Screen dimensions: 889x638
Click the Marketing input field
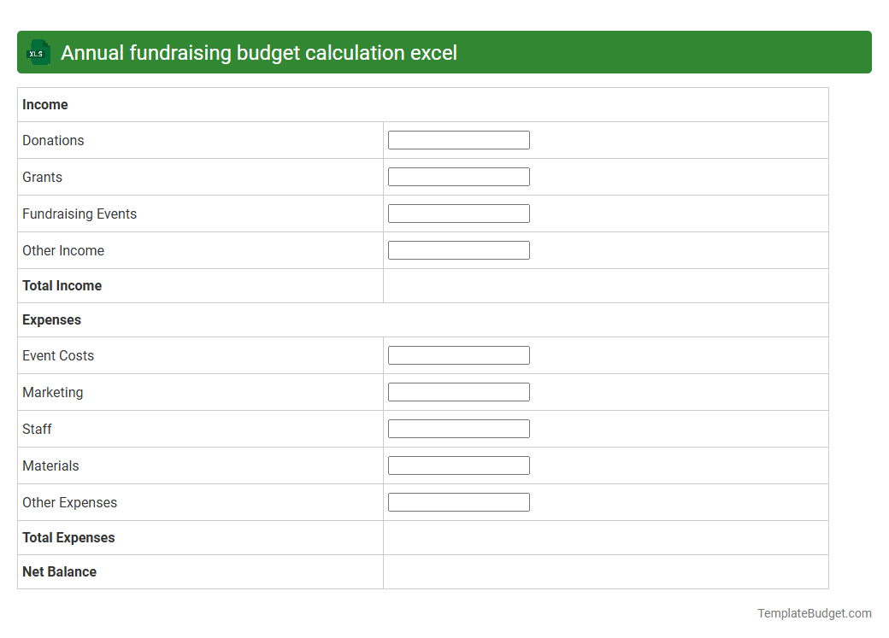tap(458, 391)
